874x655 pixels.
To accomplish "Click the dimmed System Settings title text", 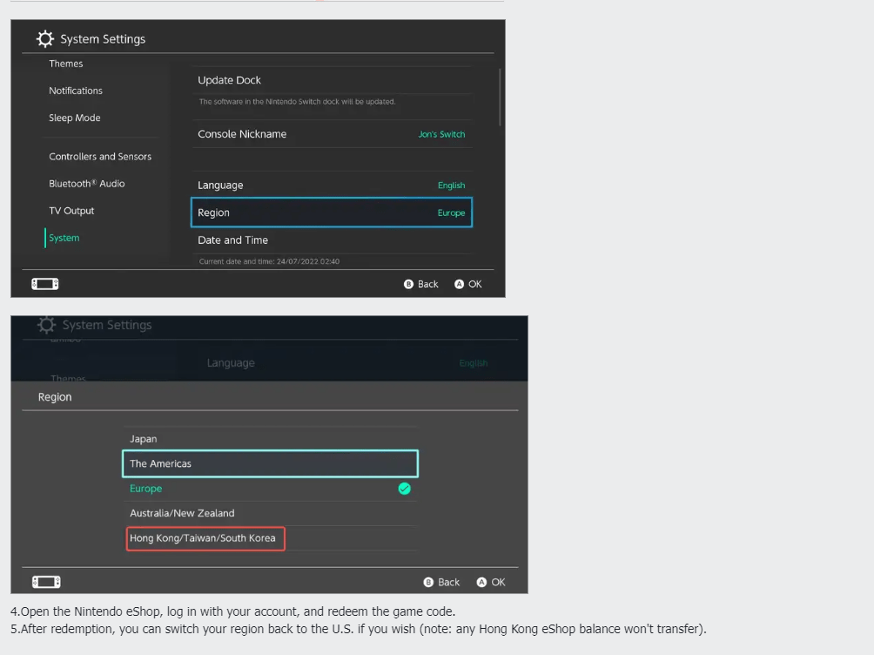I will click(x=107, y=325).
